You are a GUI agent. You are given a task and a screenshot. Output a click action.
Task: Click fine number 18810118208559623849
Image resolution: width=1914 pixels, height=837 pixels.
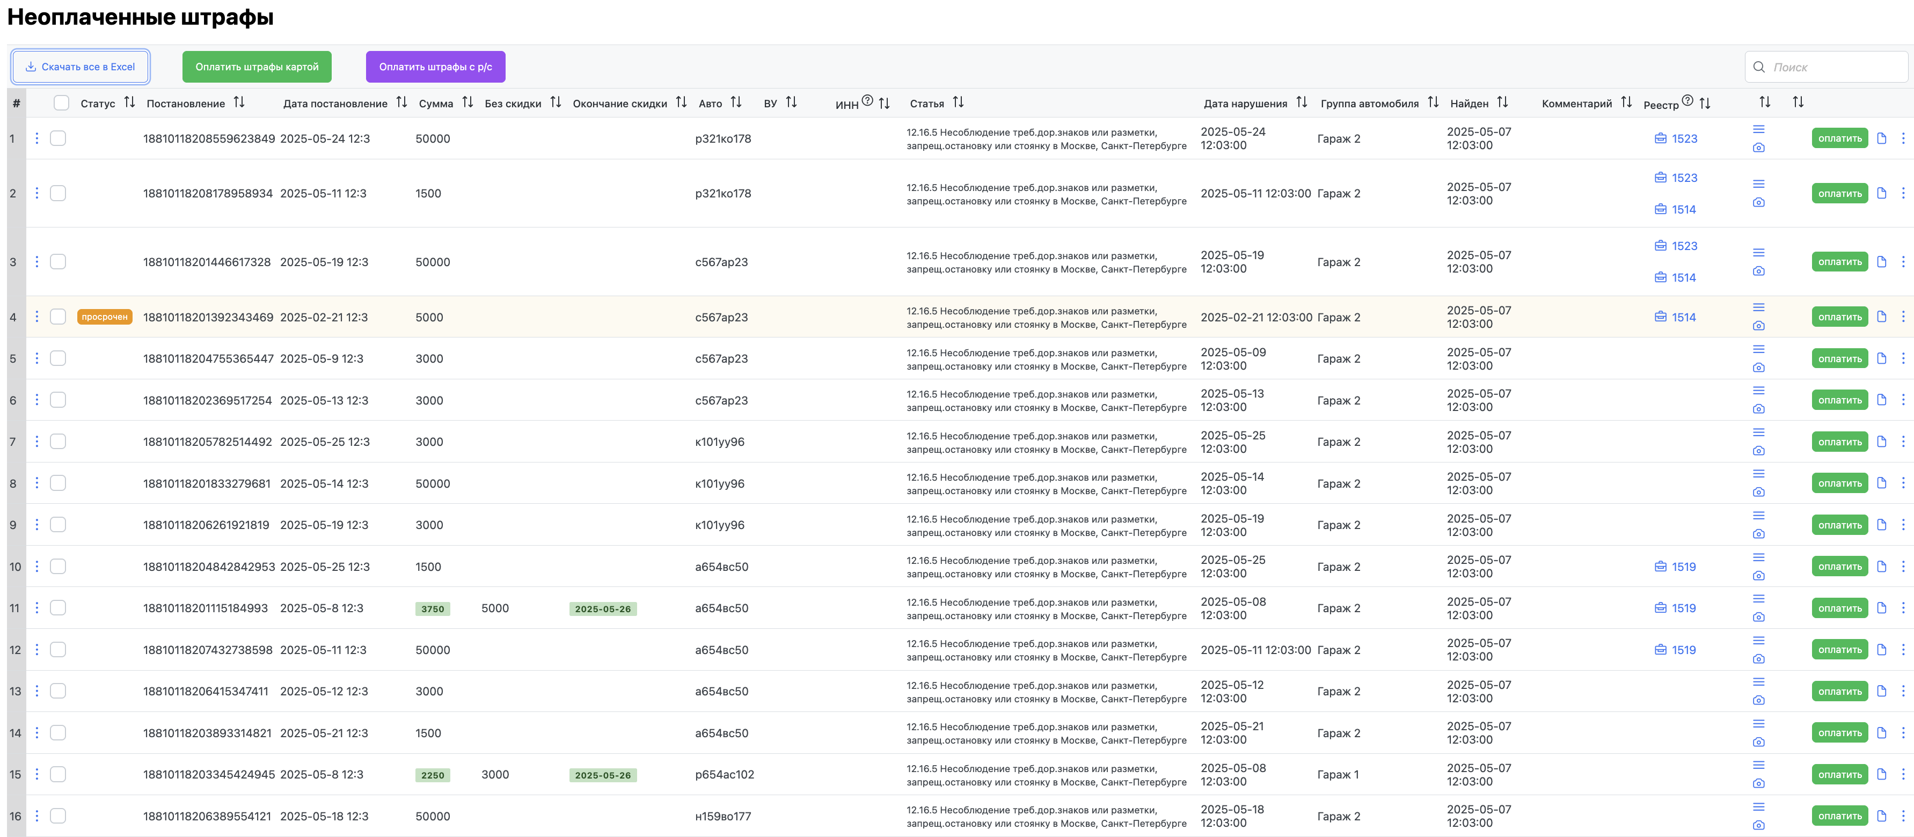click(209, 138)
